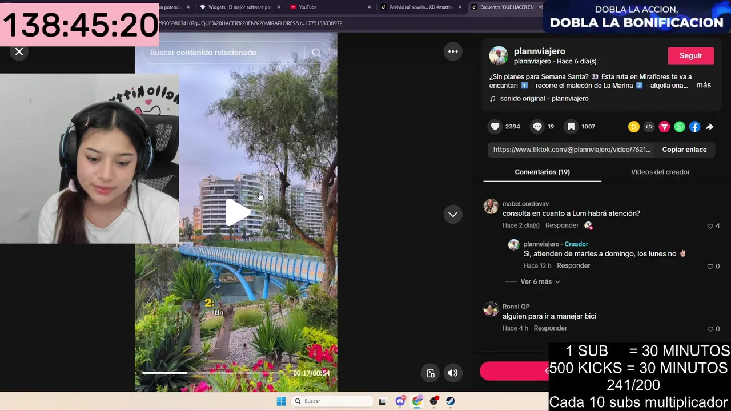Open OBS Studio from the taskbar
731x411 pixels.
point(434,401)
